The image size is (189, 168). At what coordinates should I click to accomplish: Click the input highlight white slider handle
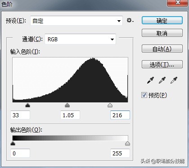click(x=110, y=105)
